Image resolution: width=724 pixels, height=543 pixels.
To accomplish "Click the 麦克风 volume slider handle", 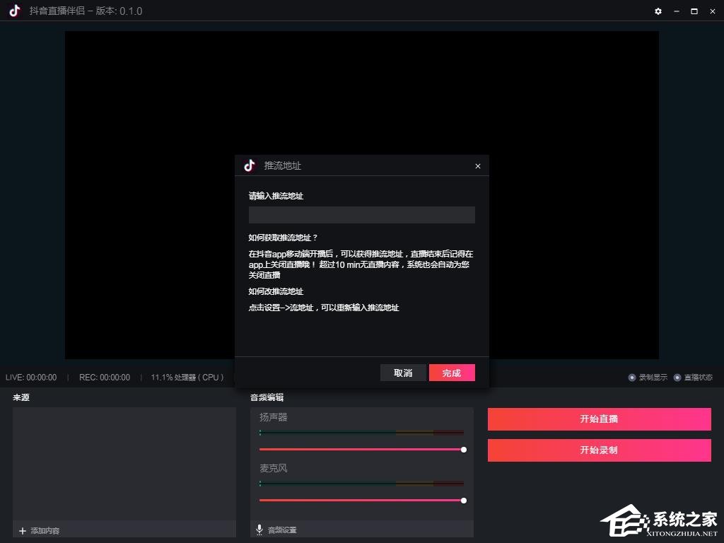I will coord(464,501).
